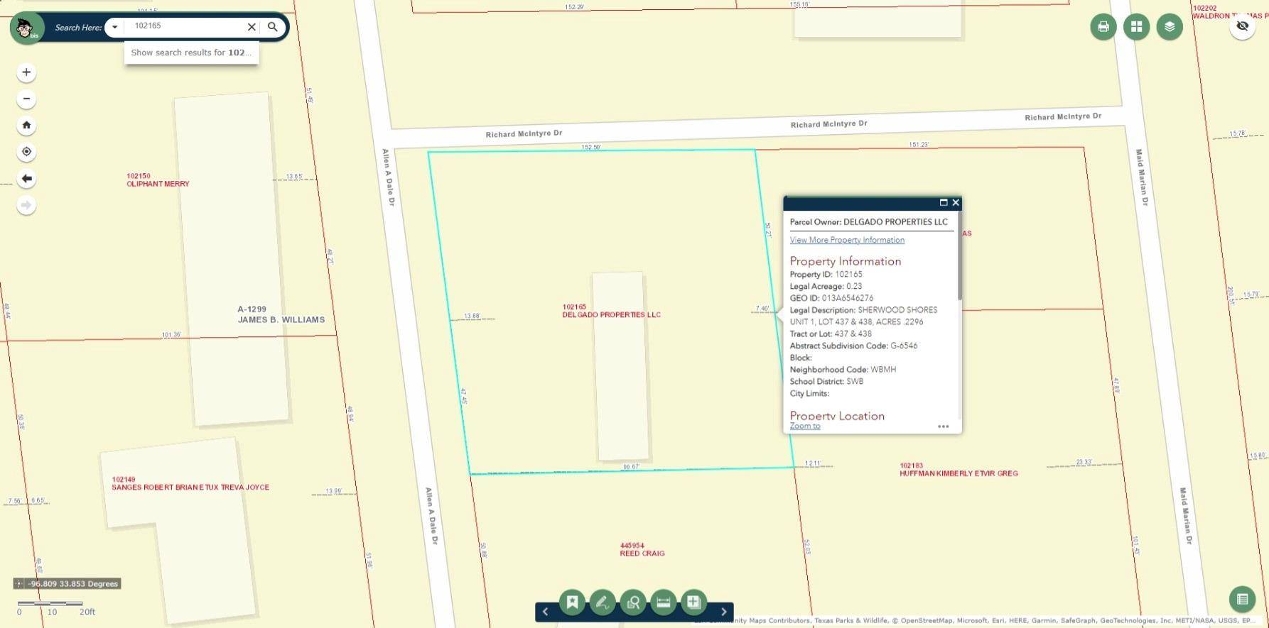Open attribute table at bottom right
The height and width of the screenshot is (628, 1269).
1242,599
